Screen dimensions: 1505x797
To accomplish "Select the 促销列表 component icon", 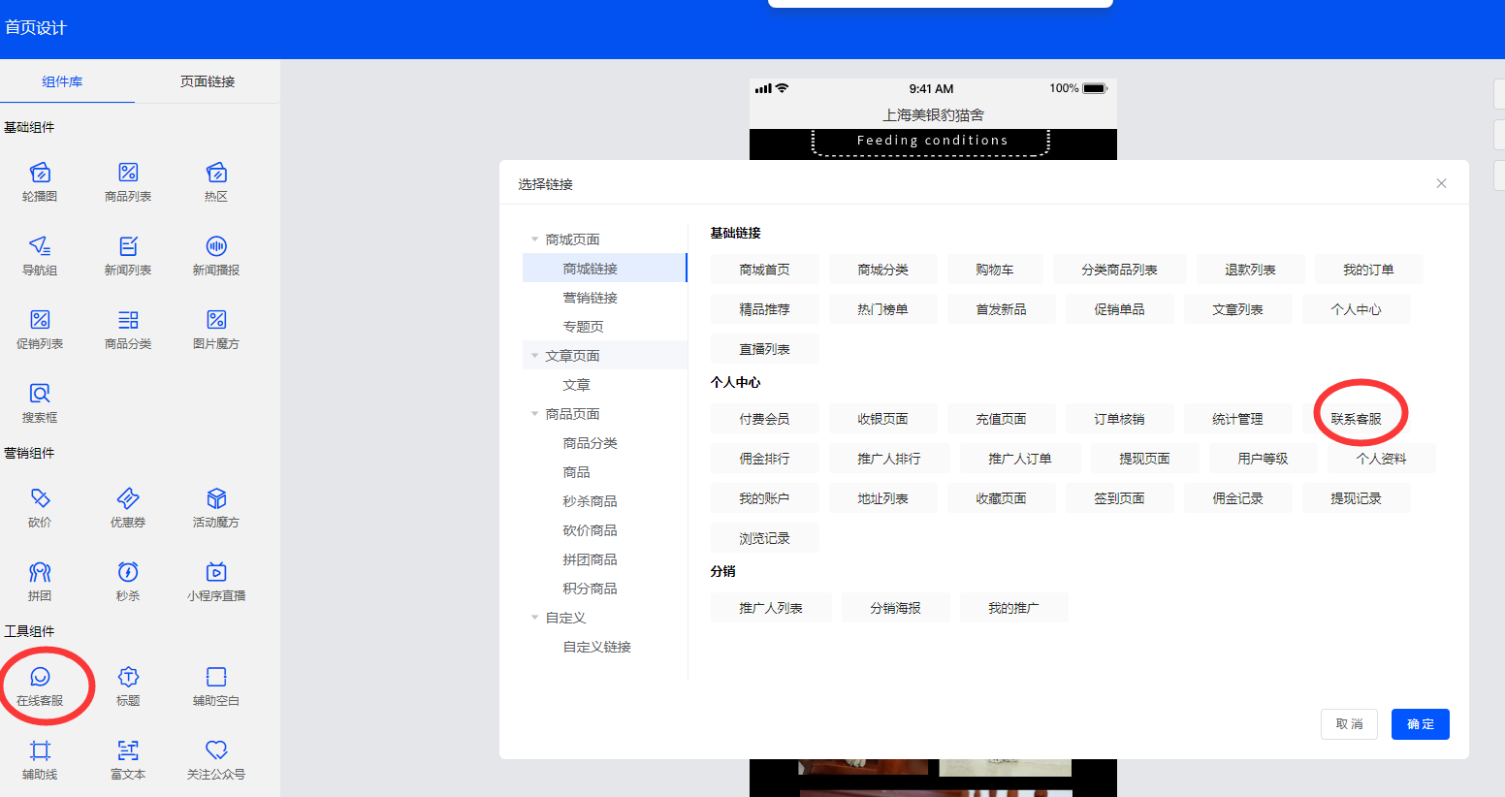I will click(x=40, y=320).
